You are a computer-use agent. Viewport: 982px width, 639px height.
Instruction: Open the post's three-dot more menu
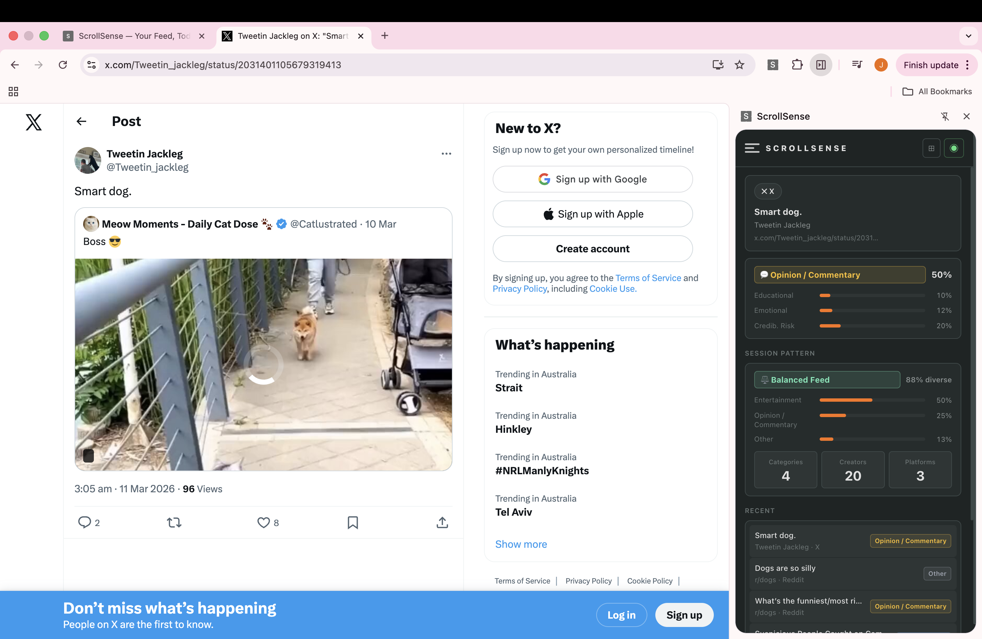pos(446,153)
